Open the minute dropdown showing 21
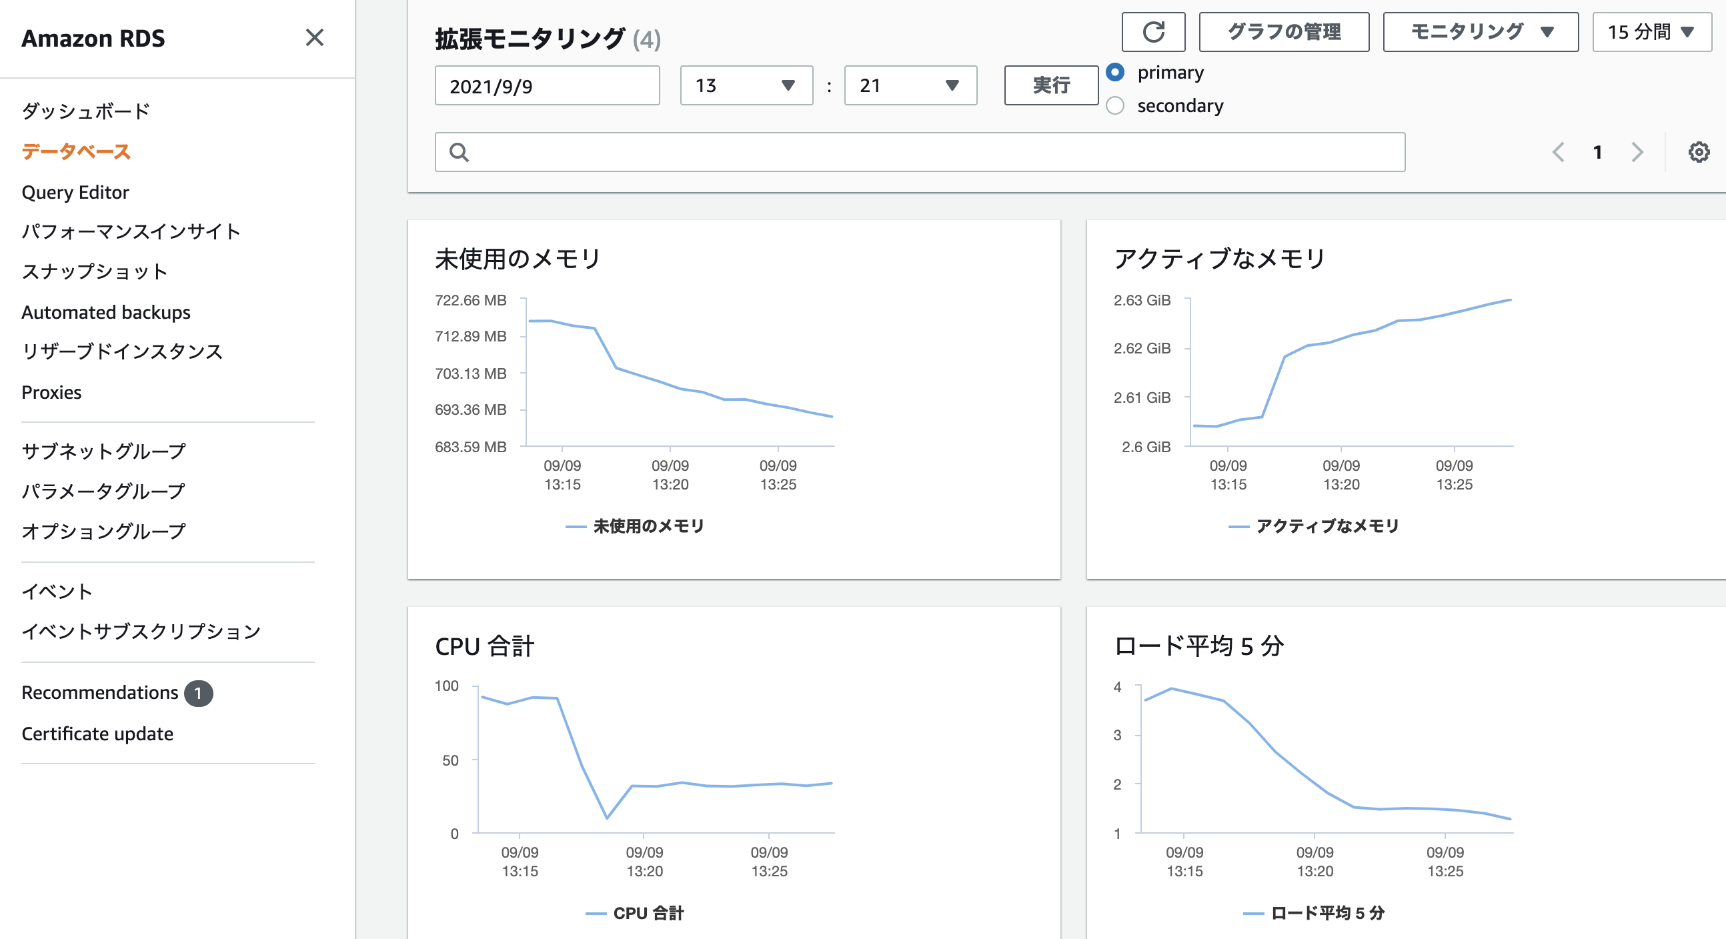The image size is (1726, 939). point(910,85)
